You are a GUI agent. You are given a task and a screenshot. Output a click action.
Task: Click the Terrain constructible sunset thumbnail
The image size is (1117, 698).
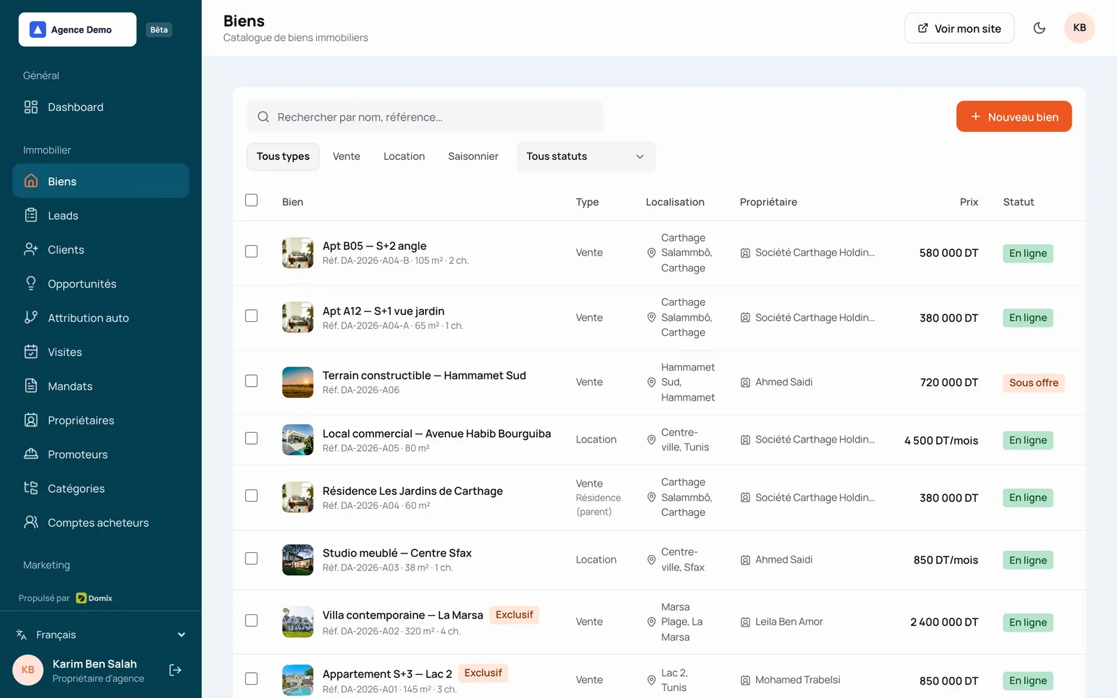[297, 383]
